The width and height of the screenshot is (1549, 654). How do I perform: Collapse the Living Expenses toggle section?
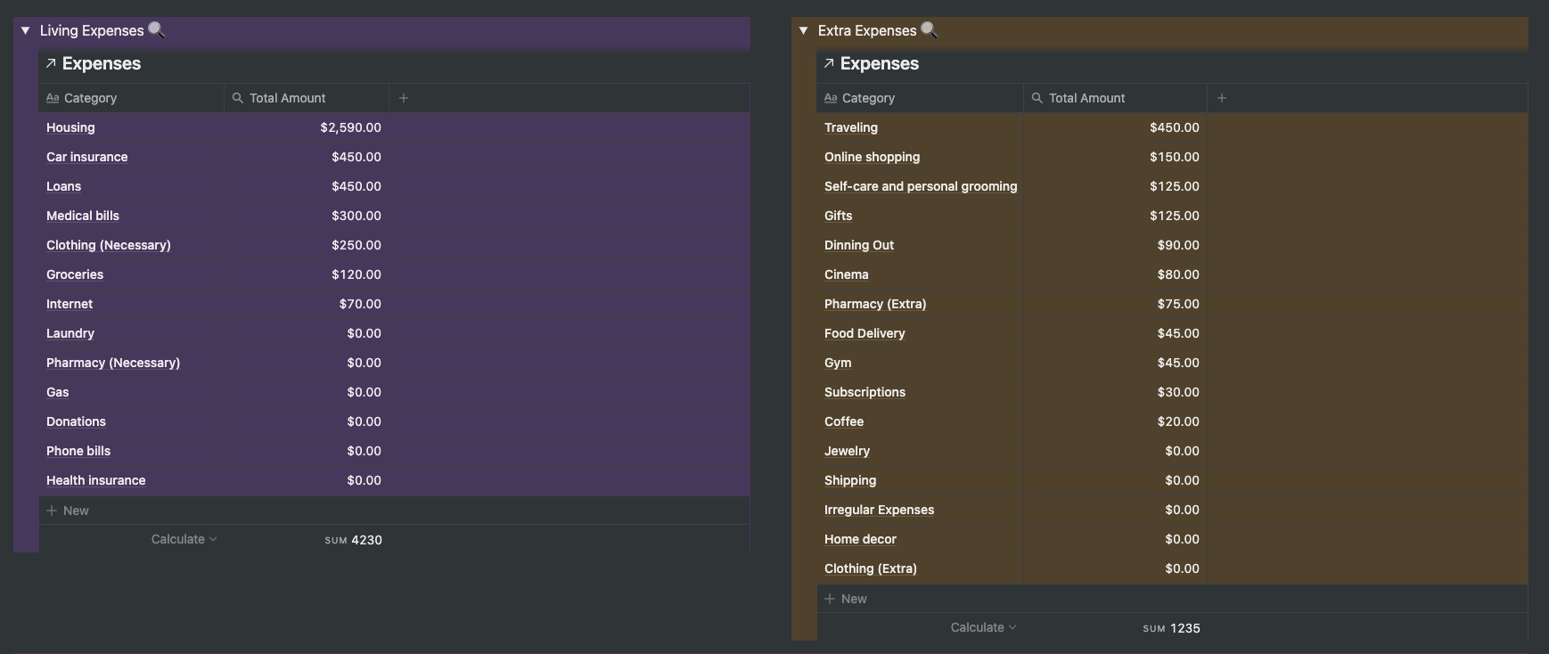tap(26, 30)
